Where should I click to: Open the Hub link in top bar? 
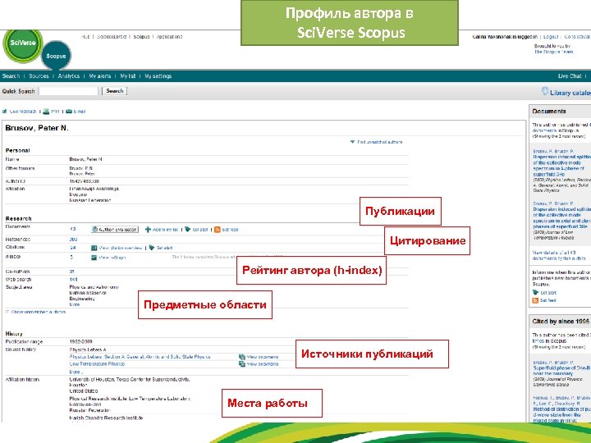point(85,37)
